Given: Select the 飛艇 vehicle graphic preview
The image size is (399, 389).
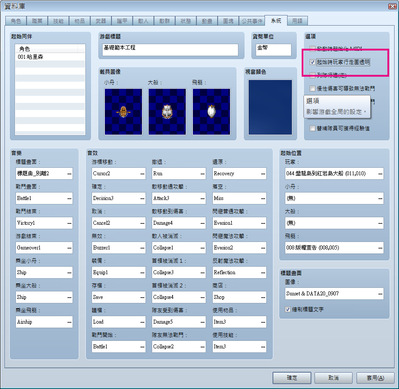Looking at the screenshot, I should [x=211, y=112].
